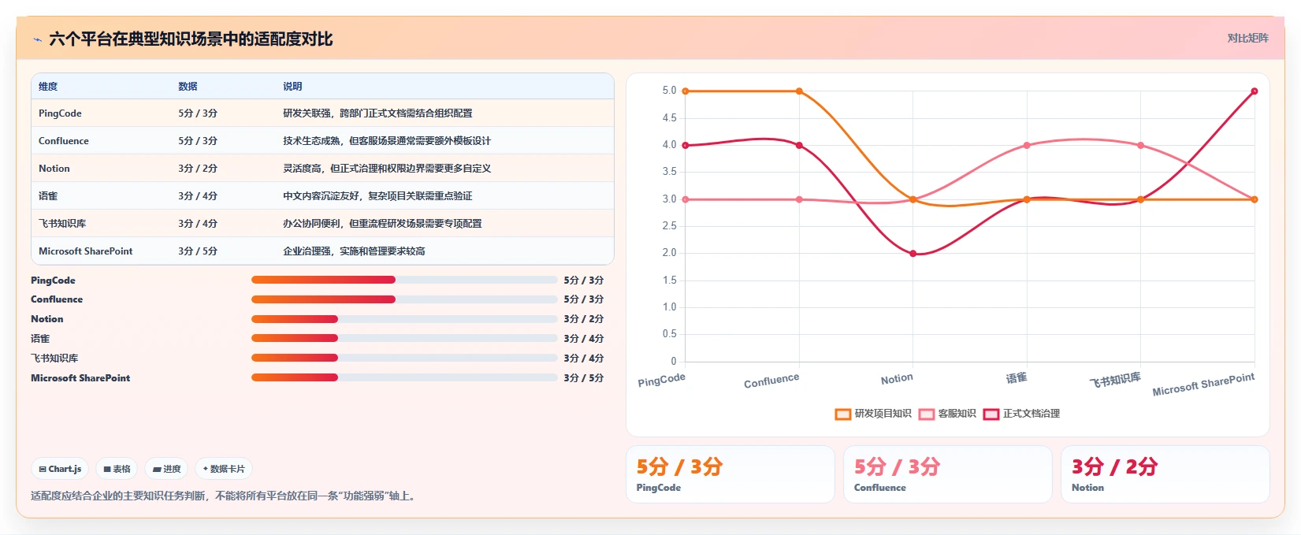
Task: Click the bold Microsoft SharePoint label beside its progress bar
Action: (x=80, y=378)
